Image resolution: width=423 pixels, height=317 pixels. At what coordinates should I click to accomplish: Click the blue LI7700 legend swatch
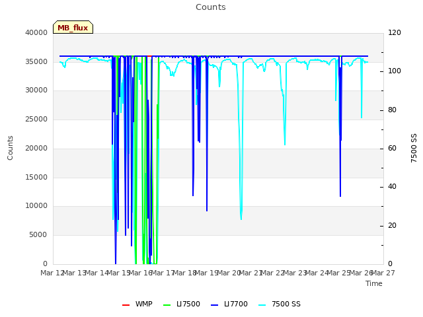(x=214, y=305)
